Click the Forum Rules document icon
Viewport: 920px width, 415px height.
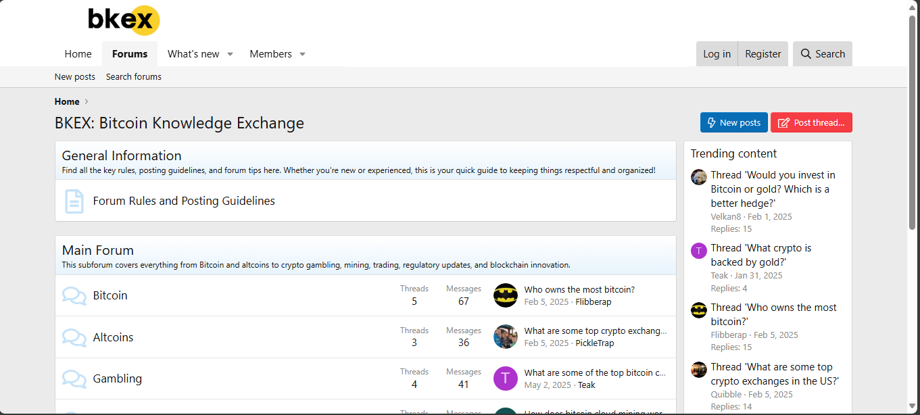(x=74, y=201)
